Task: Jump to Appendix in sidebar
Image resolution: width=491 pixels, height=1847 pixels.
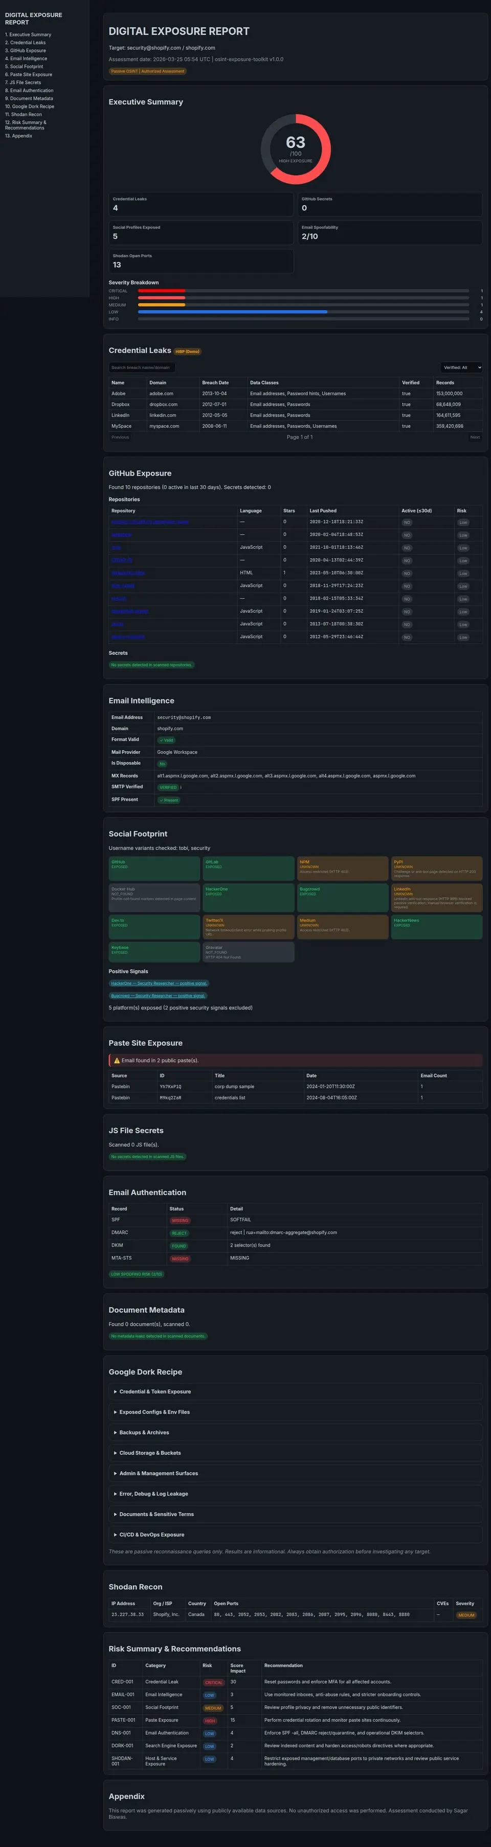Action: point(18,135)
